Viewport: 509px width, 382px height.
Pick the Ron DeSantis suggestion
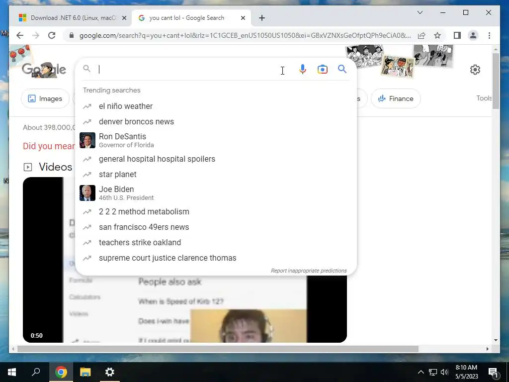pos(216,140)
